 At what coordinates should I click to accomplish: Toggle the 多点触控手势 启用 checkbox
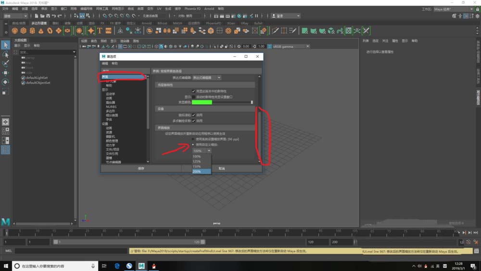coord(193,121)
